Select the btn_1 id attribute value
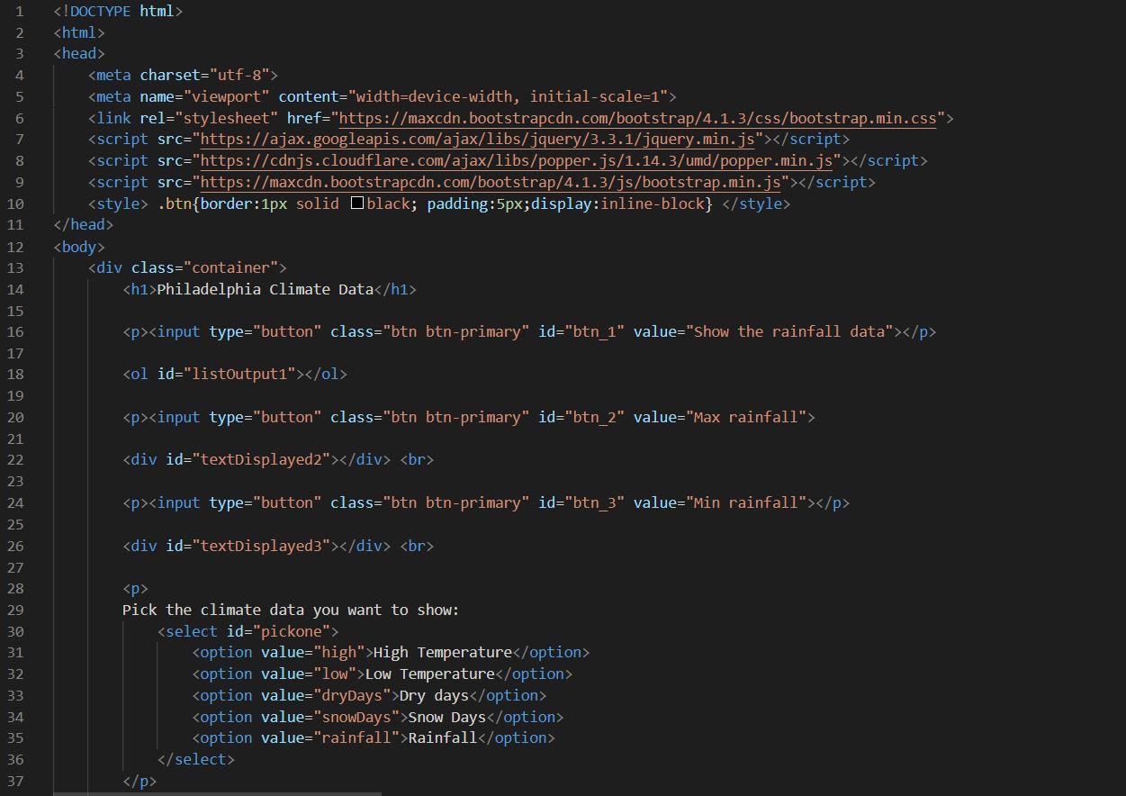Viewport: 1126px width, 796px height. pyautogui.click(x=594, y=331)
